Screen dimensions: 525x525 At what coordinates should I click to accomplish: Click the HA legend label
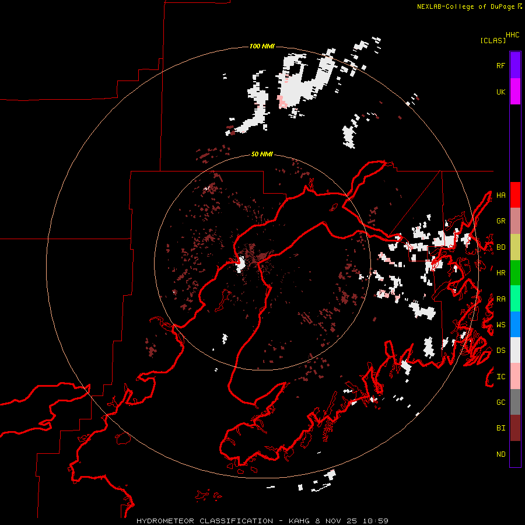coord(501,195)
